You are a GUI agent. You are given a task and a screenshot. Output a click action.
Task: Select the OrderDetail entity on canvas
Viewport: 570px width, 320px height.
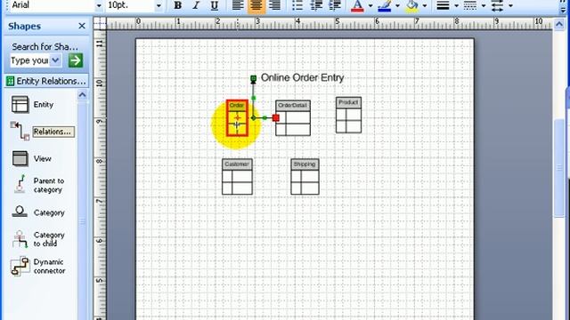(x=293, y=118)
